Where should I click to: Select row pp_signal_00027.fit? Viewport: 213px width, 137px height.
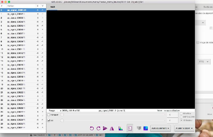pyautogui.click(x=23, y=112)
